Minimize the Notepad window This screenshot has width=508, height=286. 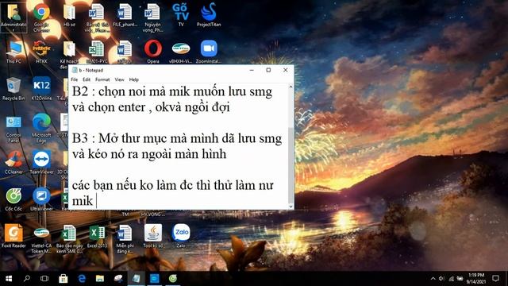click(252, 70)
